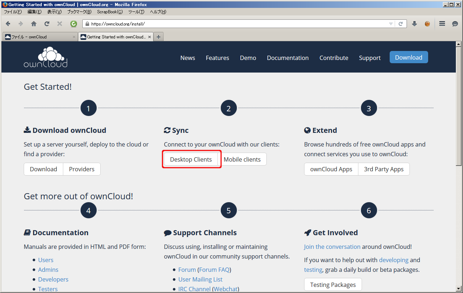Click the Providers button

coord(82,169)
